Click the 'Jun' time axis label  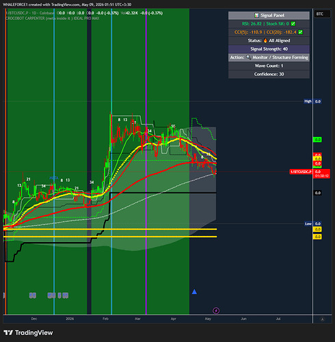(x=243, y=319)
